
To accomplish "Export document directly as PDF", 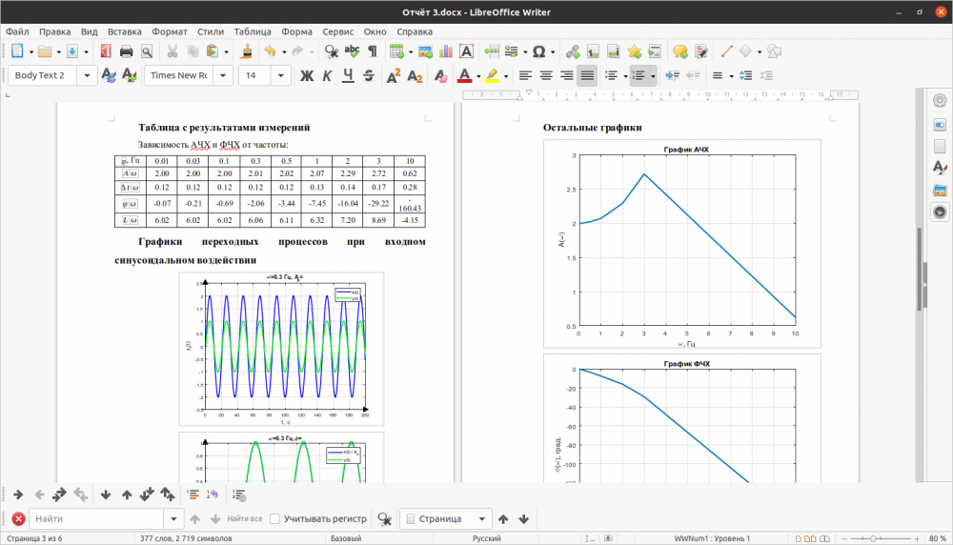I will (x=104, y=51).
